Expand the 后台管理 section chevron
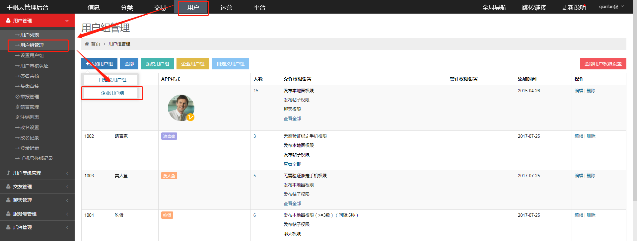This screenshot has width=637, height=241. [x=67, y=227]
